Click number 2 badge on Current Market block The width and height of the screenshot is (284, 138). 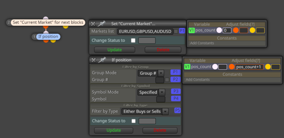point(9,23)
